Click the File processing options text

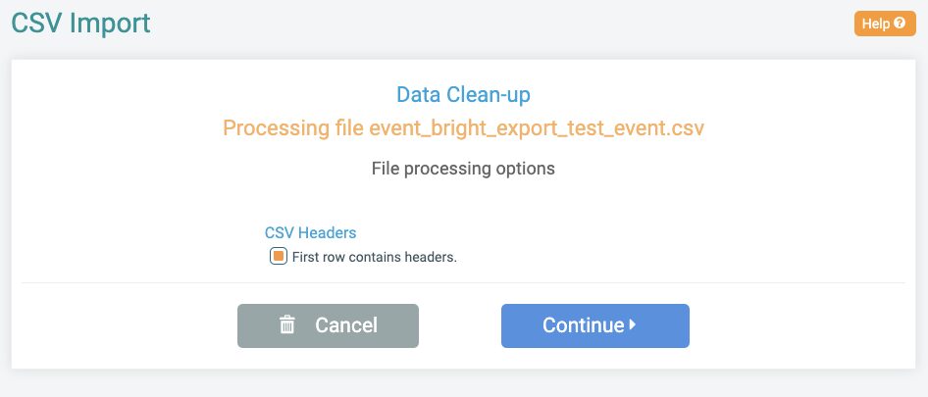tap(463, 169)
